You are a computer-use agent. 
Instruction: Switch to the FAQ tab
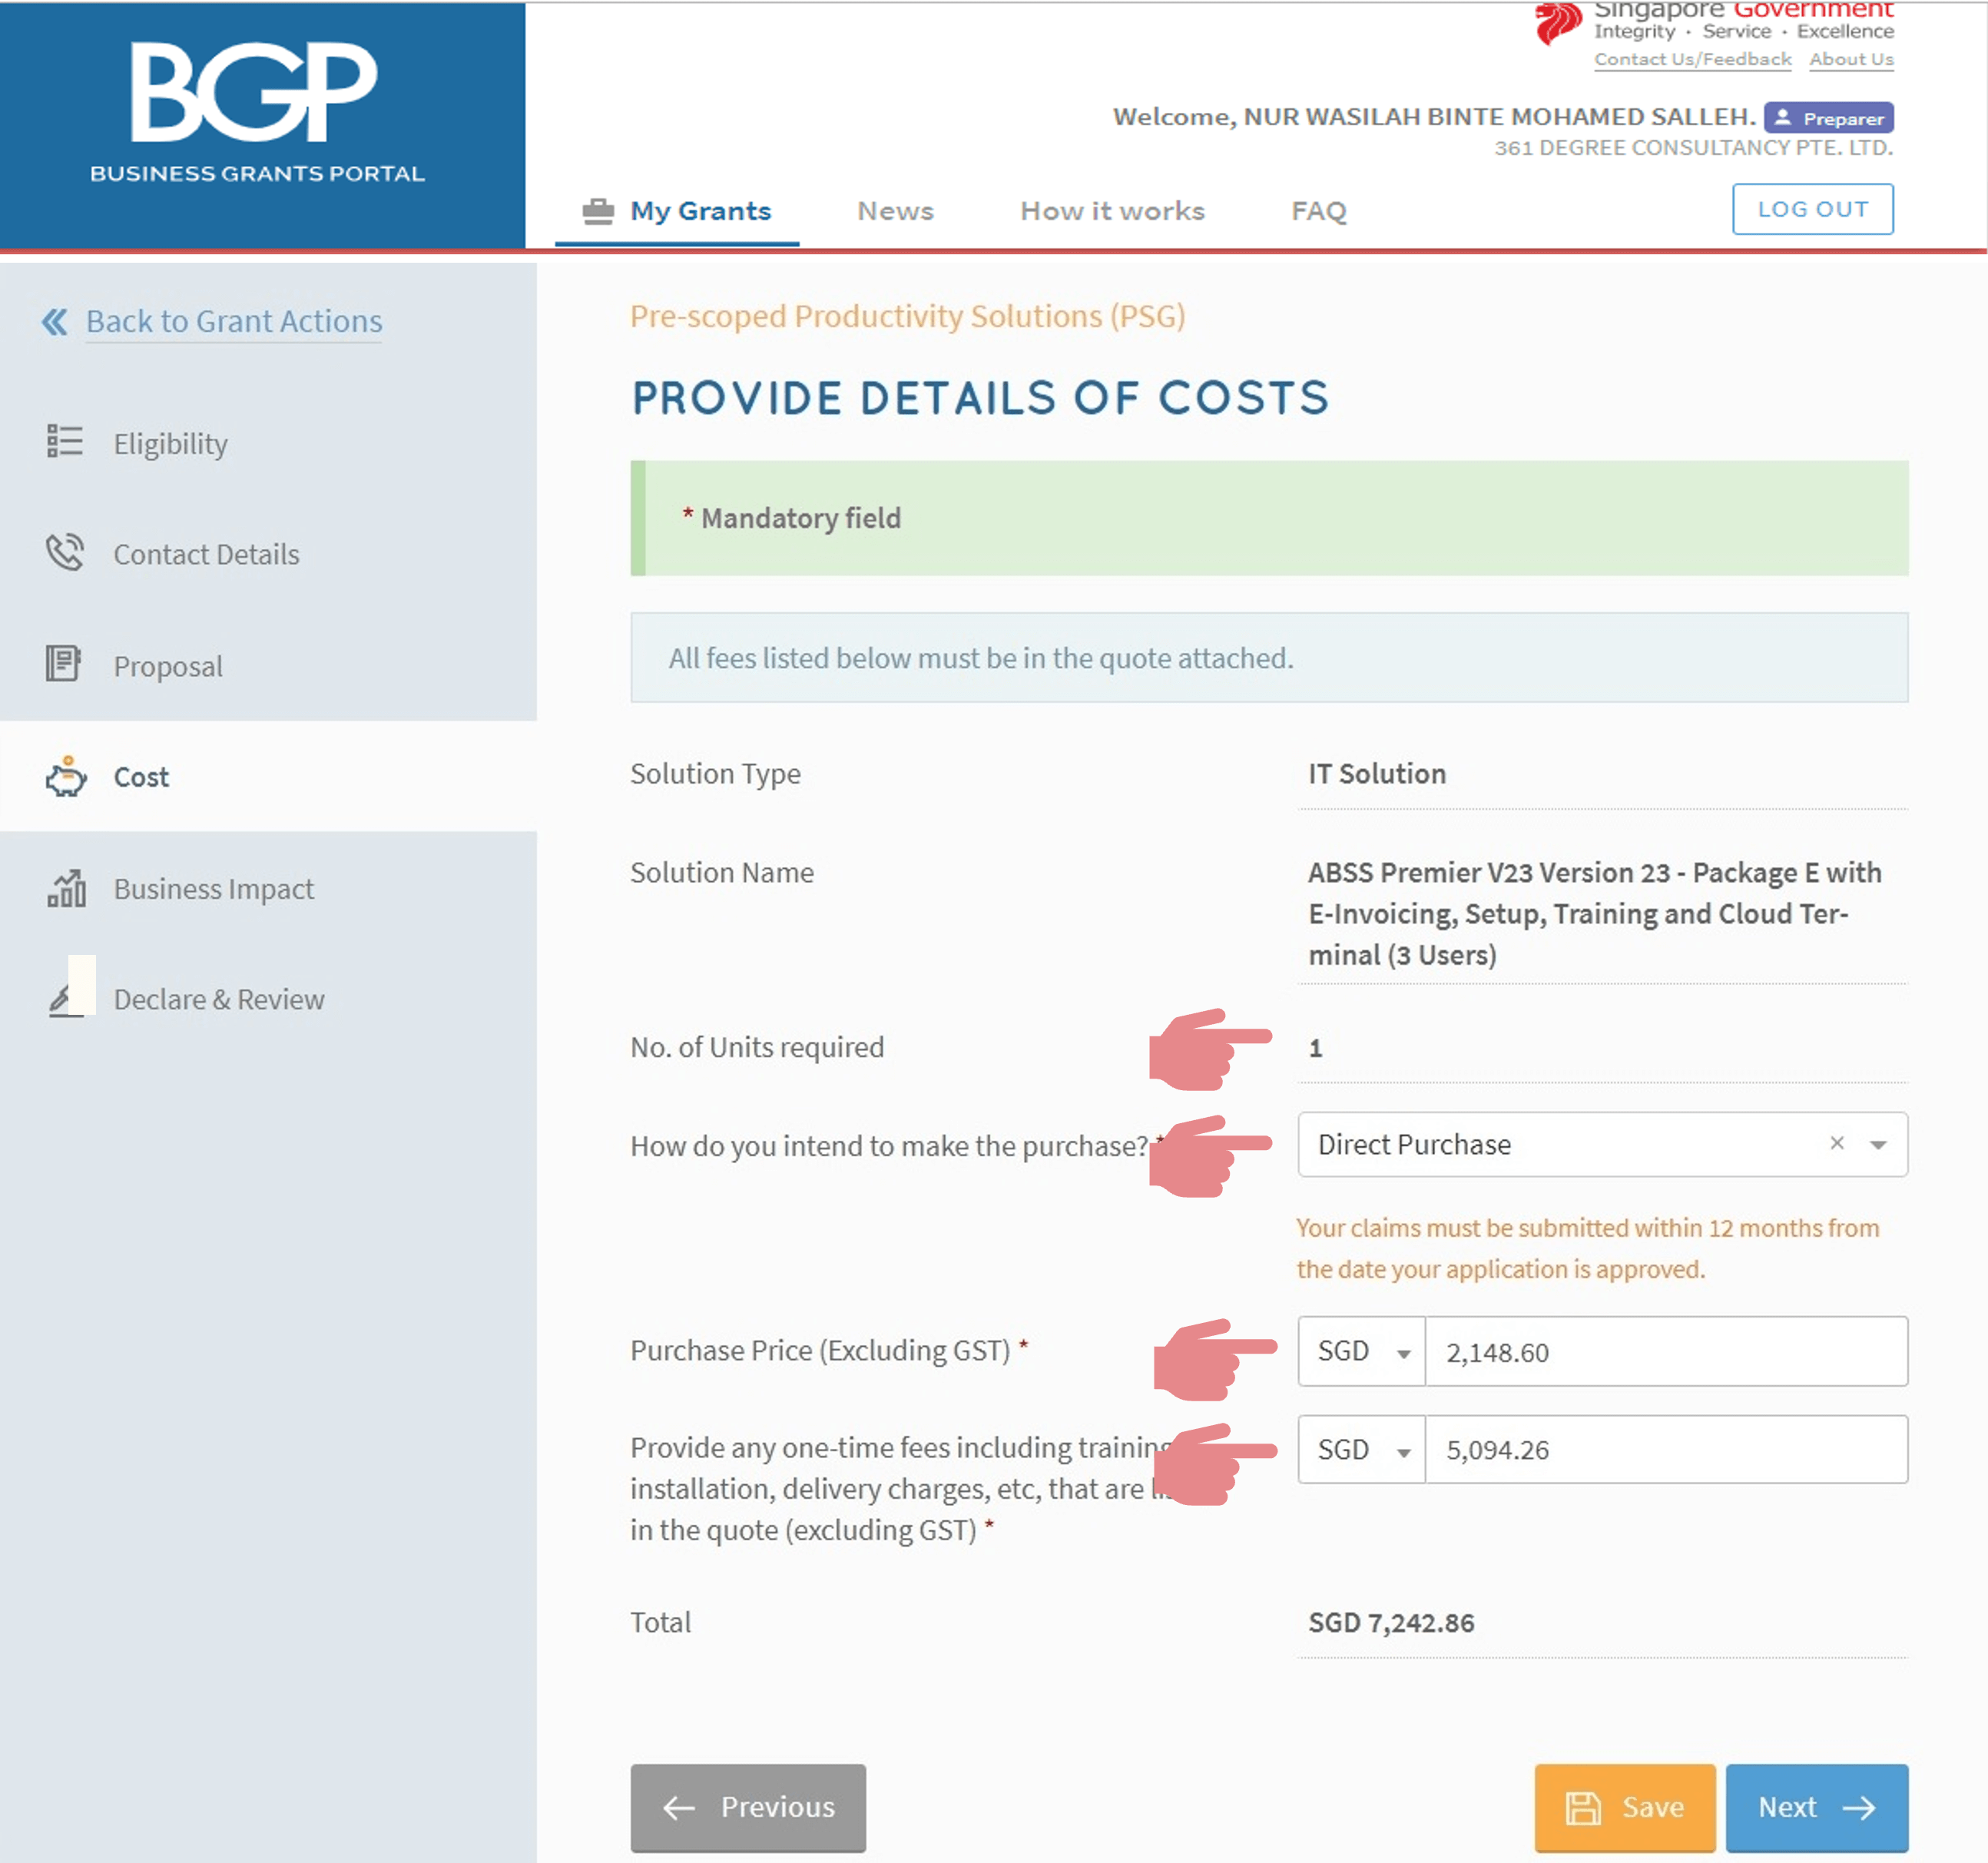(x=1318, y=211)
